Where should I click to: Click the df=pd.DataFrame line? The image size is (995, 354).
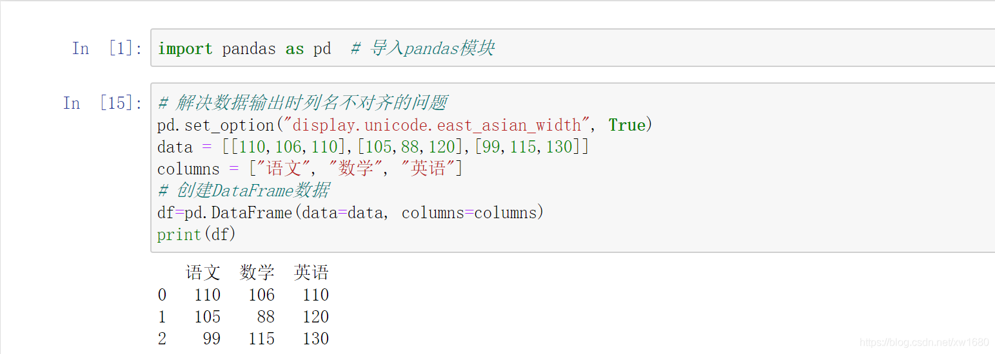coord(351,212)
